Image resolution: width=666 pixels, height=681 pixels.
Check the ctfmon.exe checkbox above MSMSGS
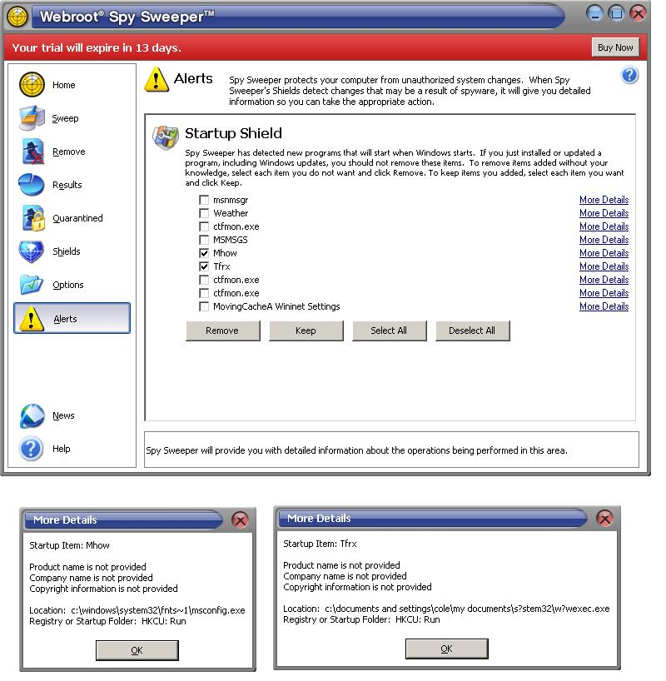click(x=204, y=226)
